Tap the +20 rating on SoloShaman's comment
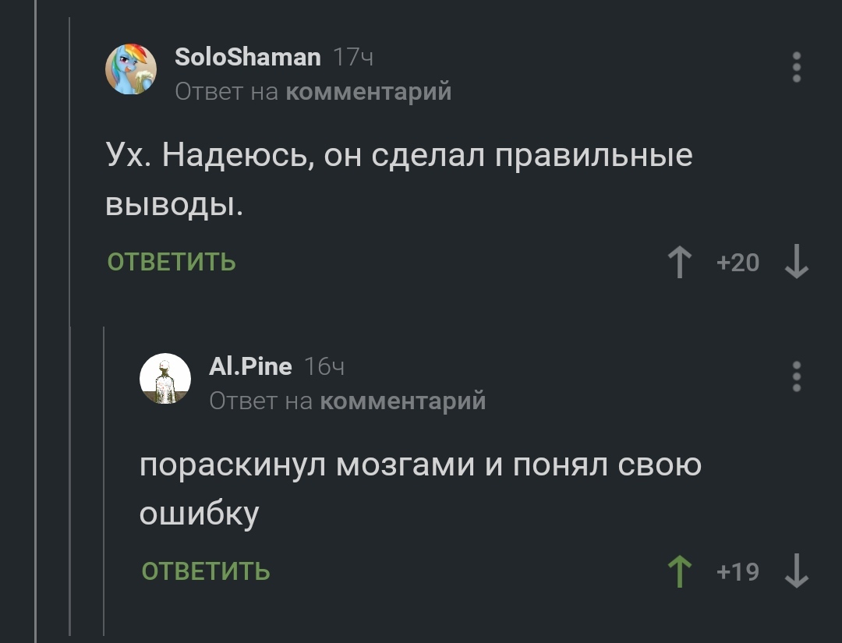 click(x=738, y=263)
